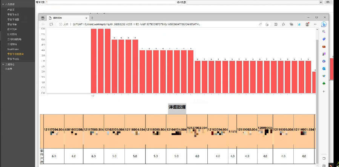Open a new browser tab
Screen dimensions: 339x167
(x=92, y=18)
